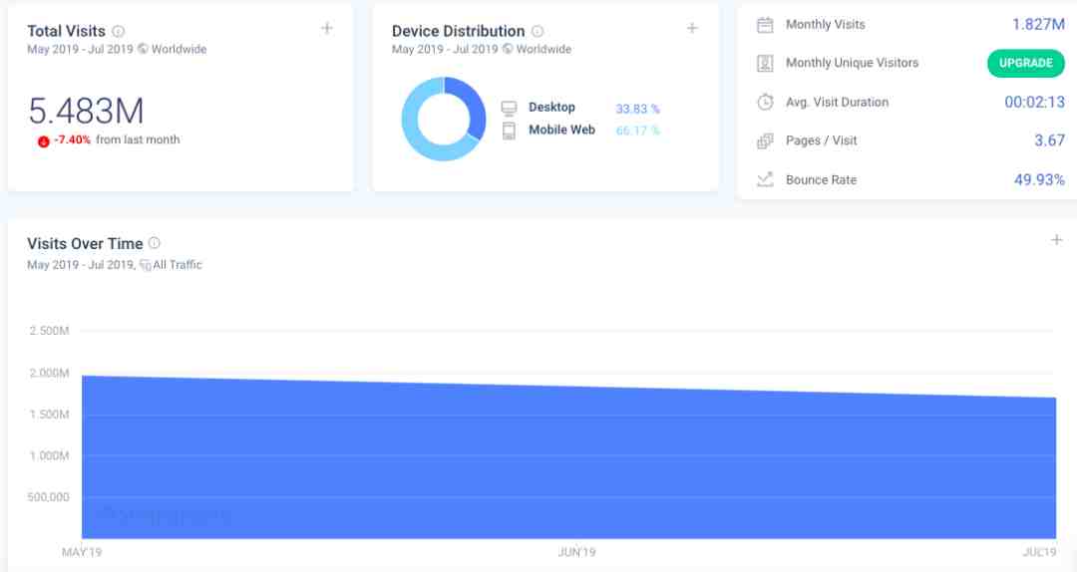Click the Monthly Visits 1.827M value

pyautogui.click(x=1038, y=24)
